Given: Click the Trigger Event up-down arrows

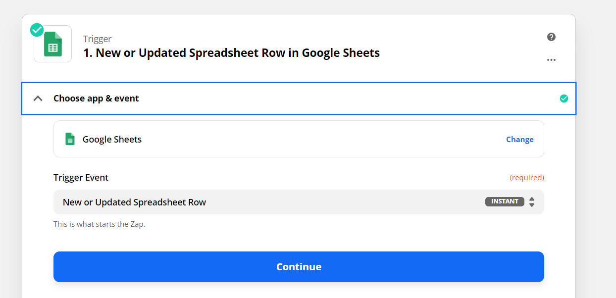Looking at the screenshot, I should pyautogui.click(x=532, y=202).
